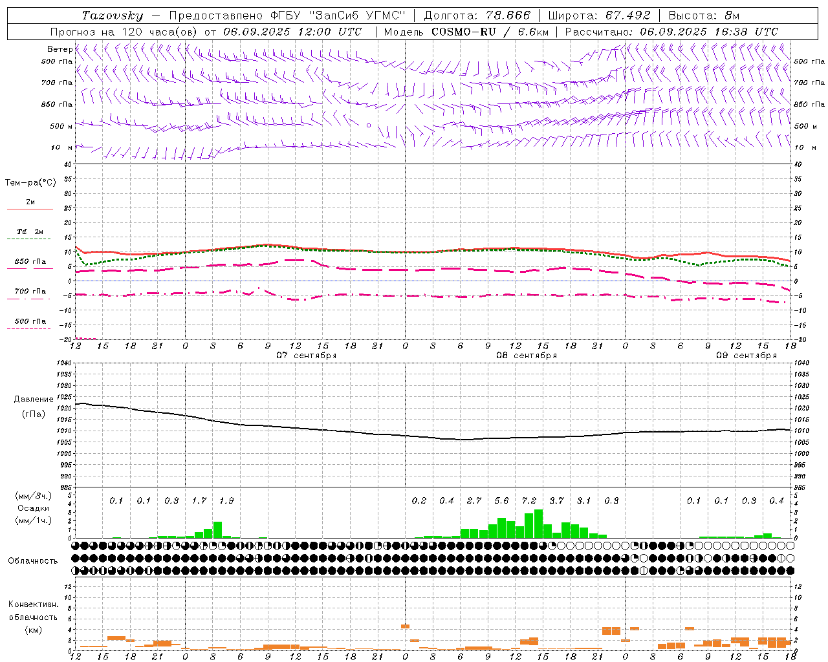Click the 'Рассчитано: 06.09.2025 16:38 UTC' timestamp
The height and width of the screenshot is (662, 828).
(671, 31)
